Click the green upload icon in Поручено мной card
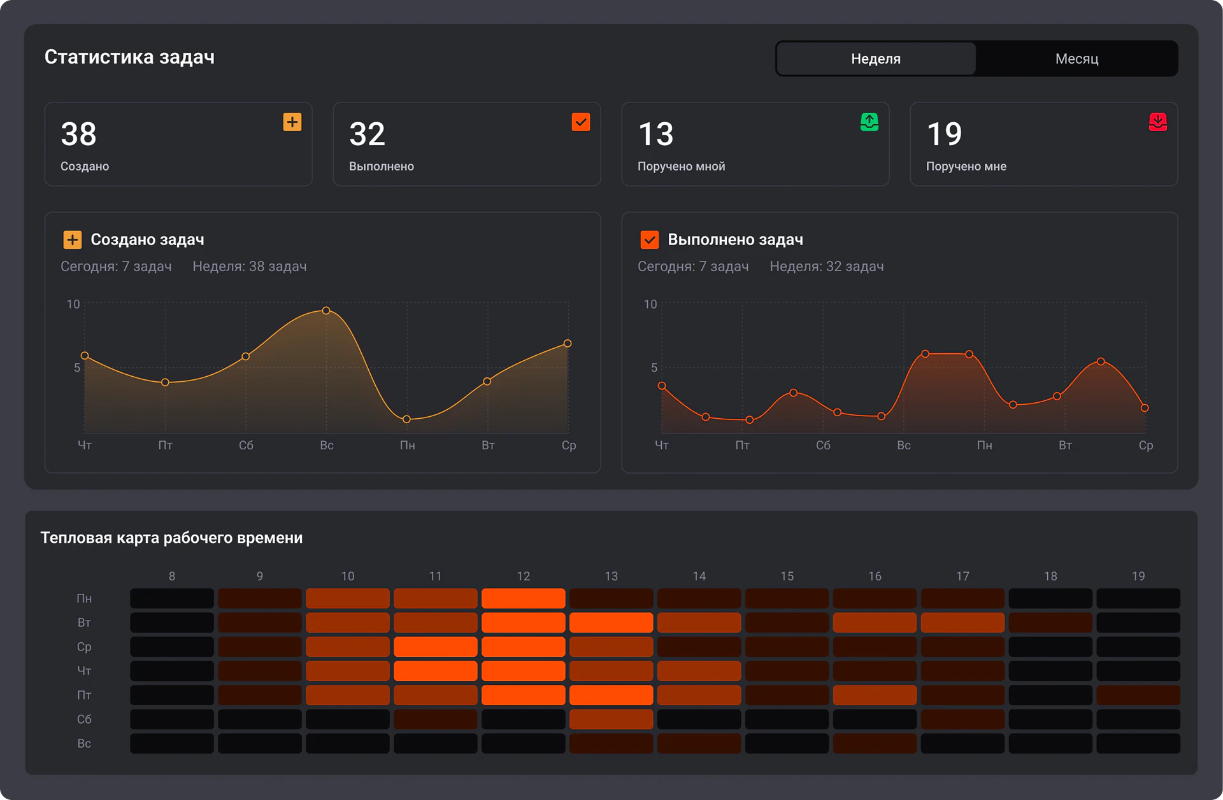The image size is (1223, 800). click(x=869, y=122)
